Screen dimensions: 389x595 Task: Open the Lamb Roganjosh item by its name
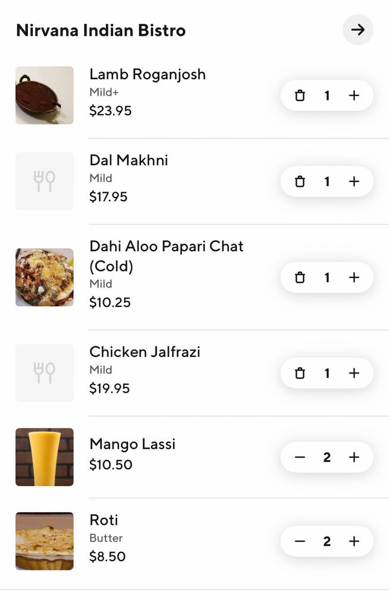click(x=147, y=74)
